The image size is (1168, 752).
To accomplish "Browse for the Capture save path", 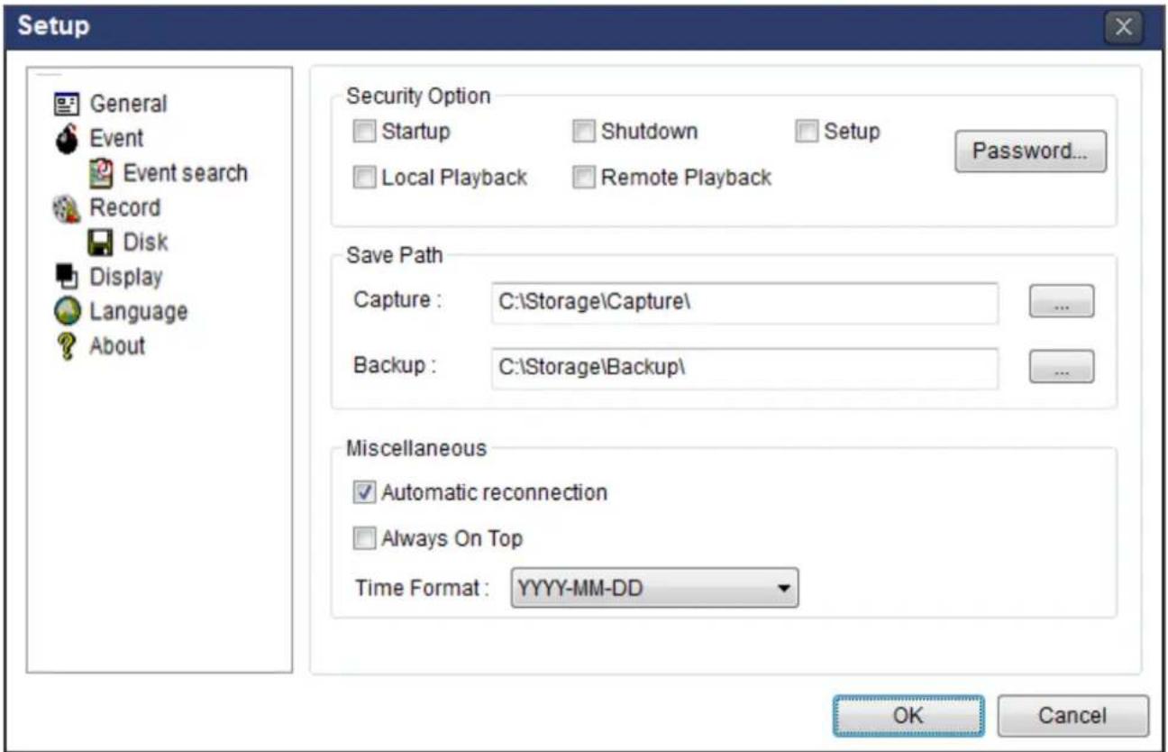I will coord(1061,302).
